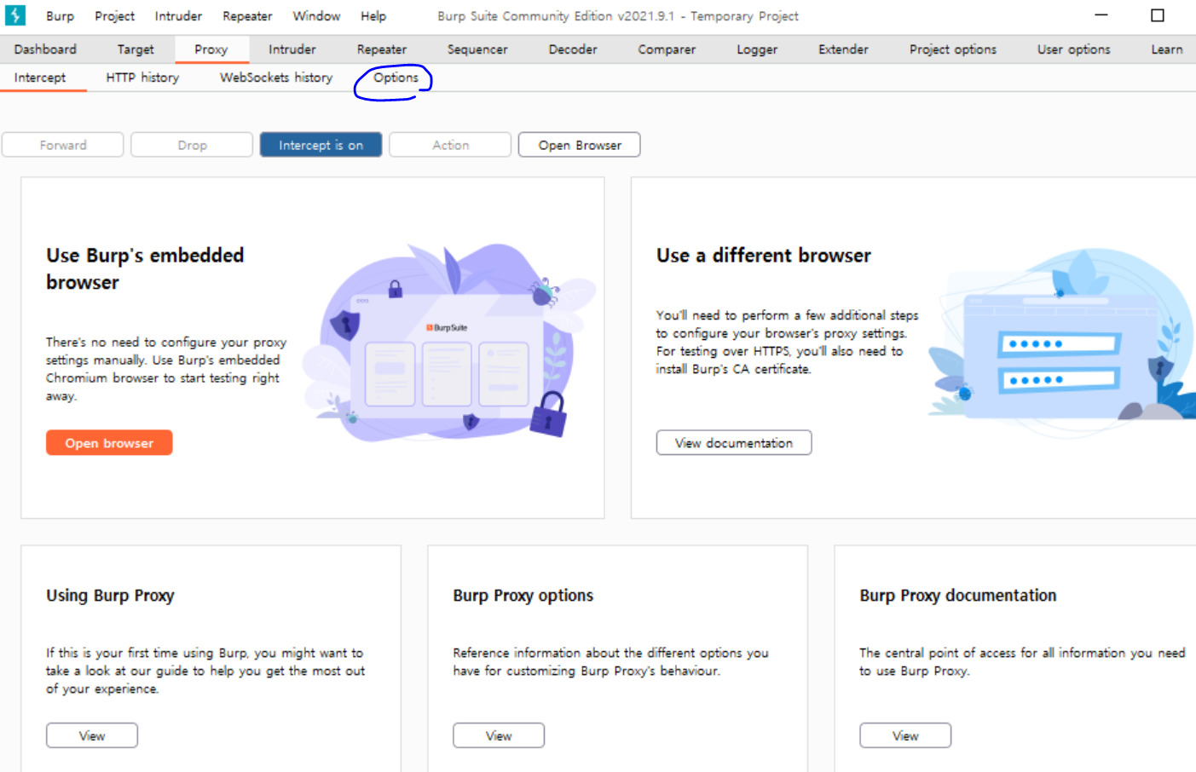The image size is (1196, 772).
Task: Open the Decoder tab
Action: pos(573,49)
